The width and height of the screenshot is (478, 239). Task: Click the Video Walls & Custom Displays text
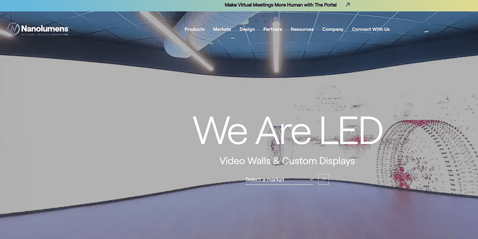pyautogui.click(x=287, y=161)
